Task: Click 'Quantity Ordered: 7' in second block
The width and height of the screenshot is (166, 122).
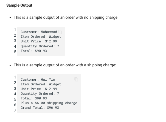Action: [x=40, y=94]
